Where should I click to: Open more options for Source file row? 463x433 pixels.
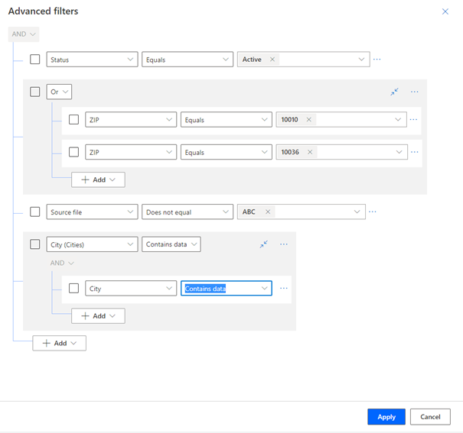point(373,212)
